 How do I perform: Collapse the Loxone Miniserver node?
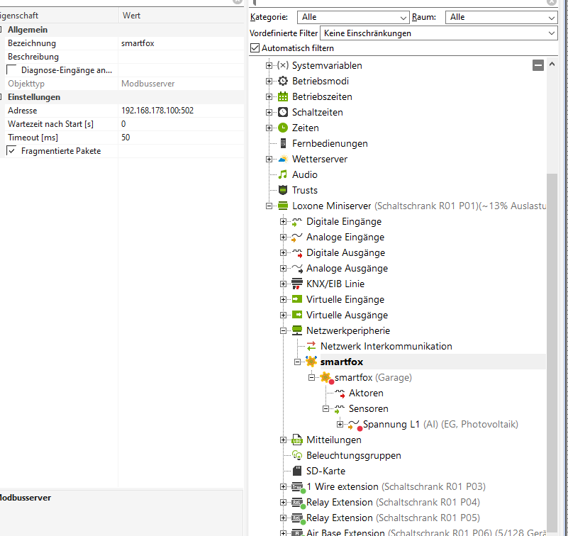(269, 206)
